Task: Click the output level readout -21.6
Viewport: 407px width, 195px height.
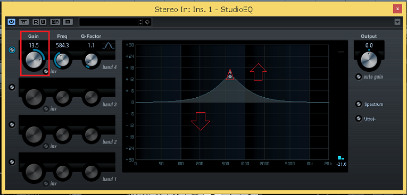Action: pyautogui.click(x=342, y=164)
